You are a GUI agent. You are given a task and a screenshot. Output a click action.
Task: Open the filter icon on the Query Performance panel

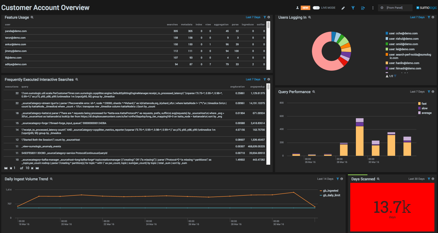pyautogui.click(x=429, y=92)
